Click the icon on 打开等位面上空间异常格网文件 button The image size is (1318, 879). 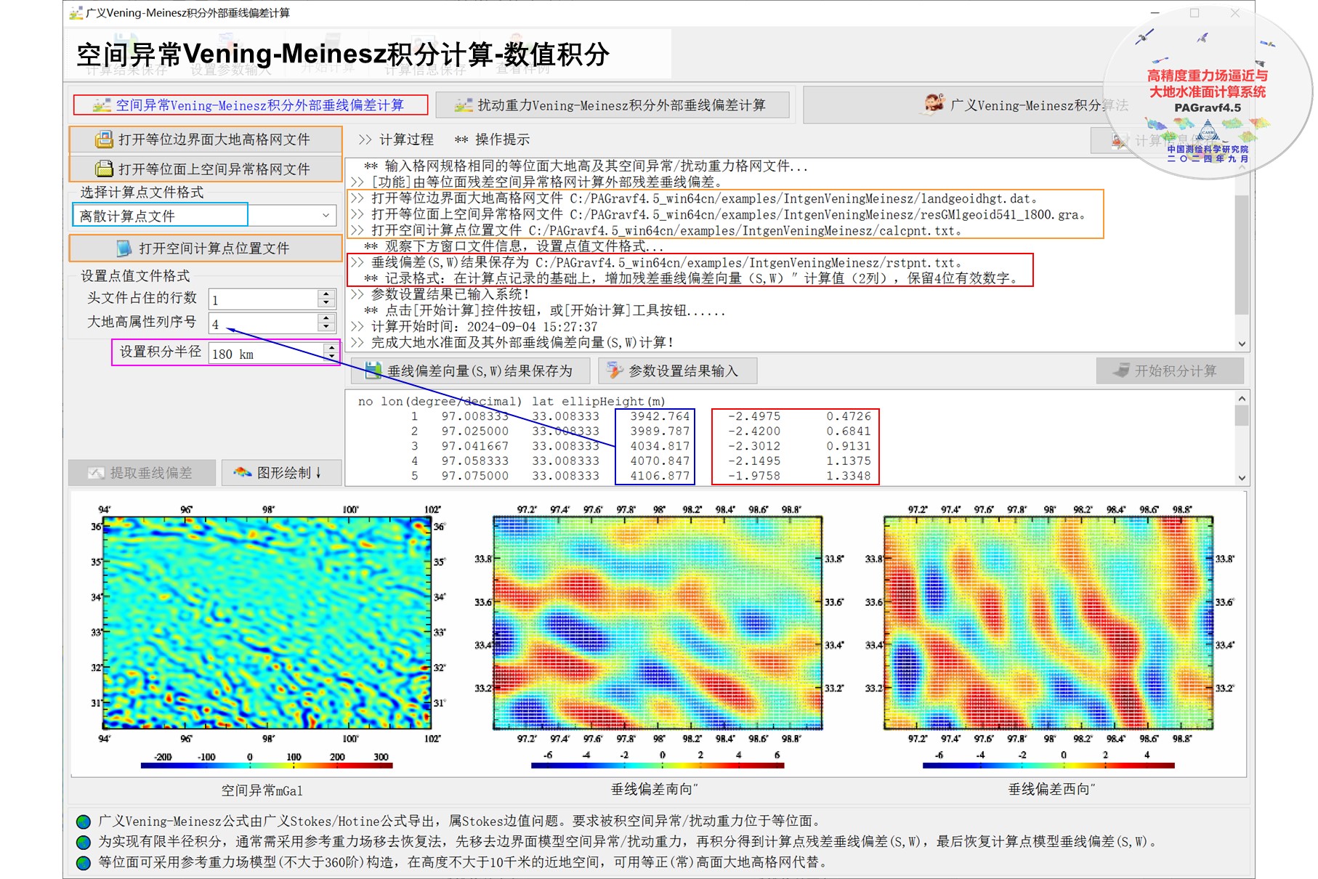(x=105, y=169)
